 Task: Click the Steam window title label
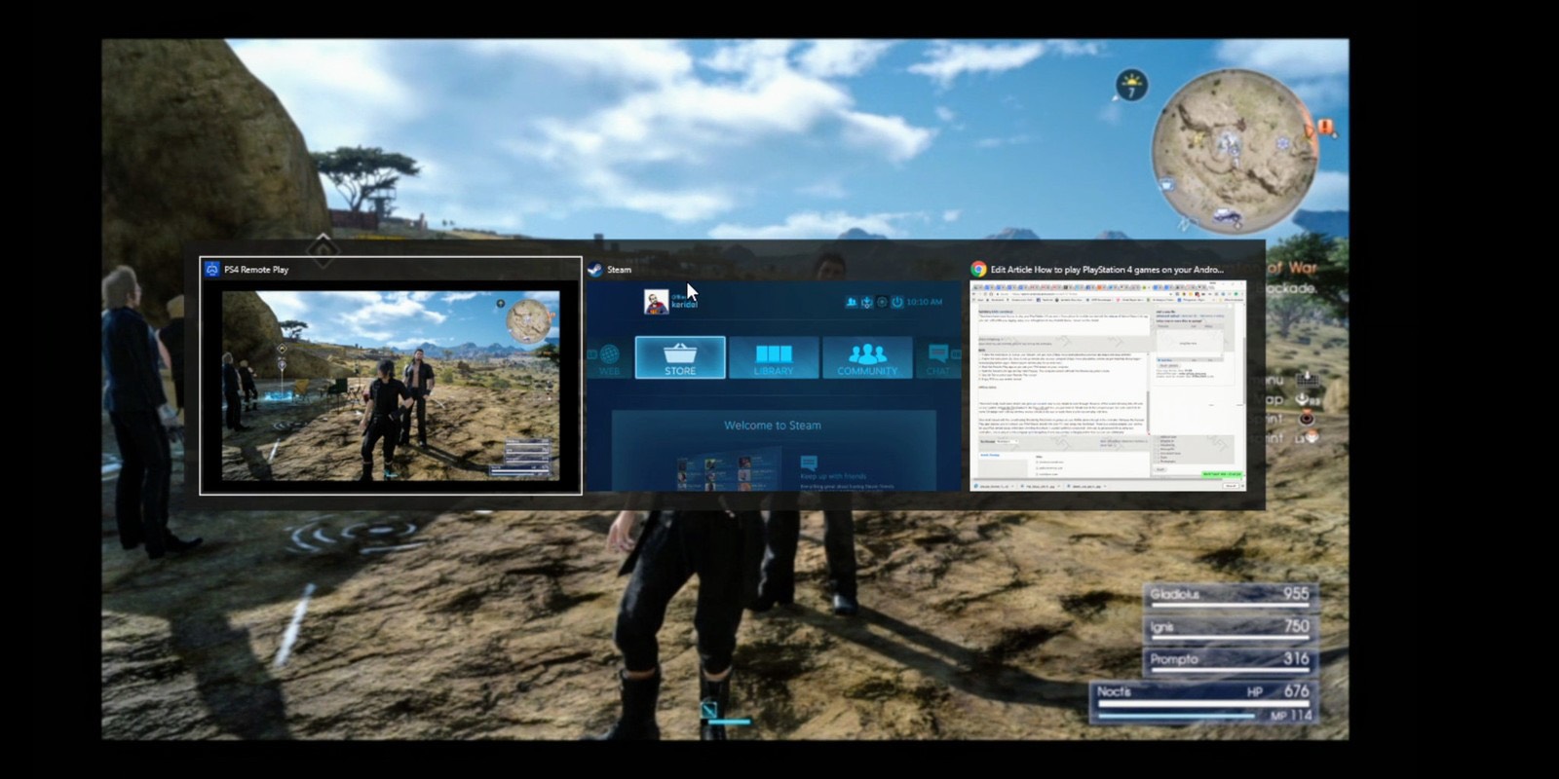[x=619, y=270]
